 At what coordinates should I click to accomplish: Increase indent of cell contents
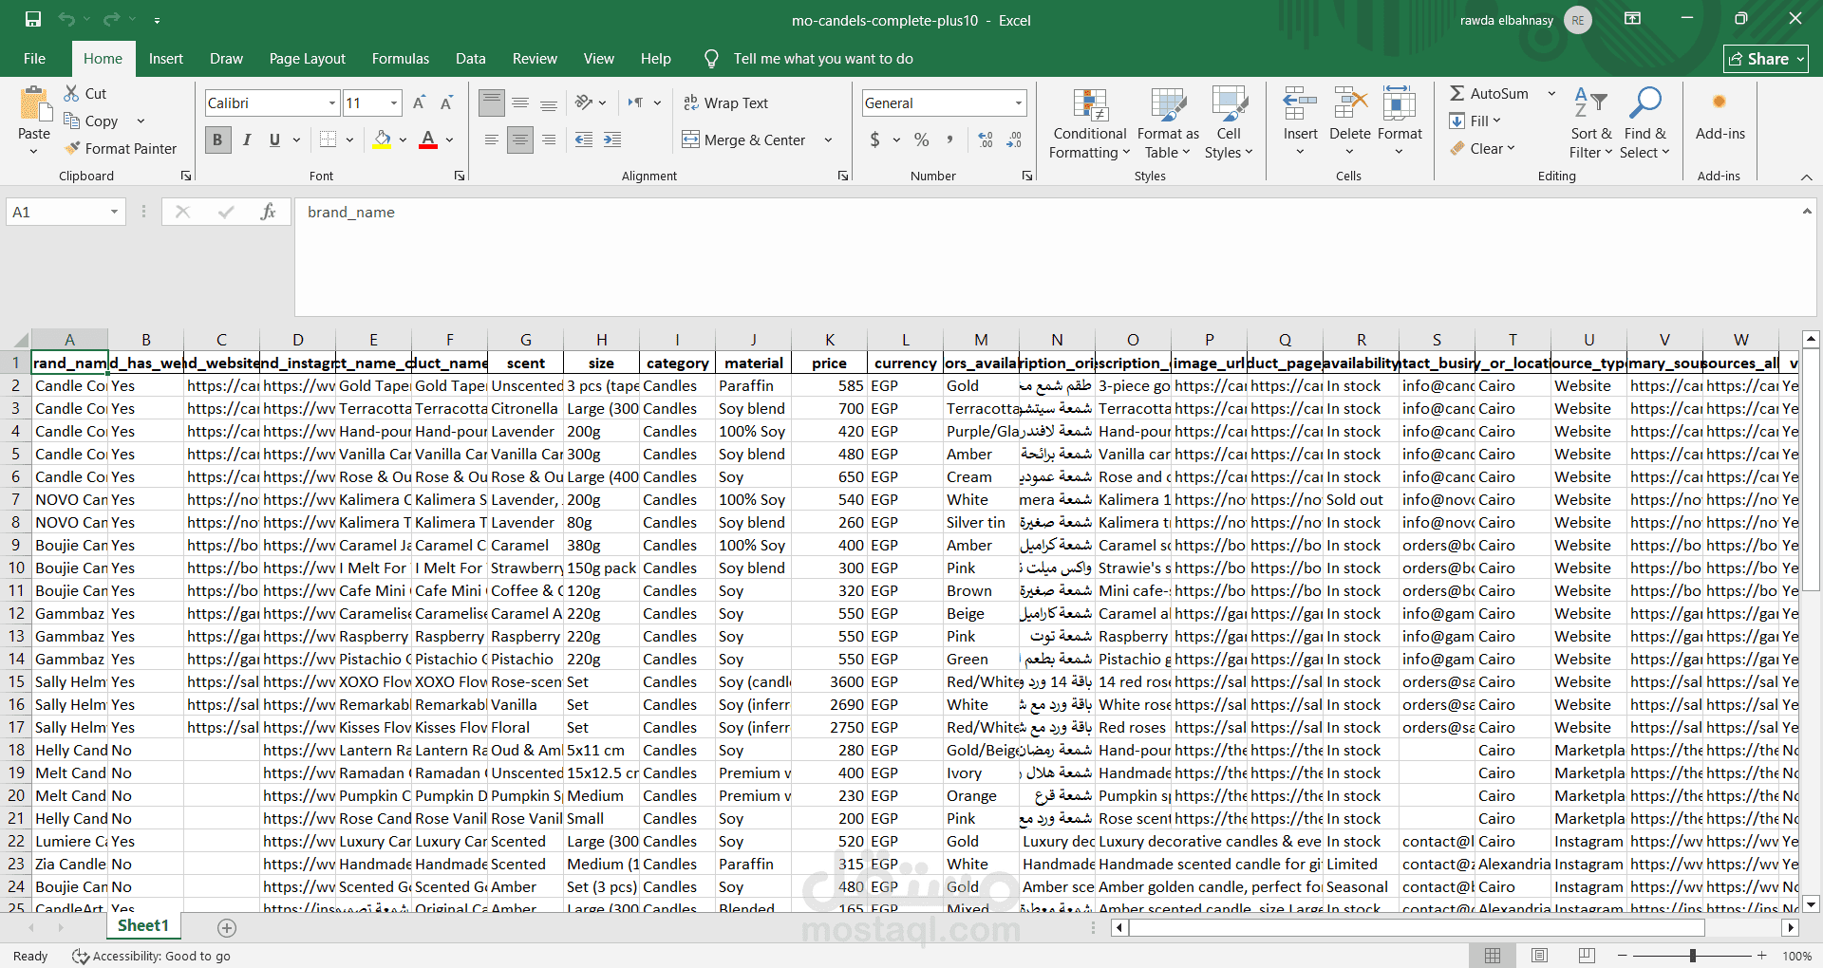click(612, 140)
